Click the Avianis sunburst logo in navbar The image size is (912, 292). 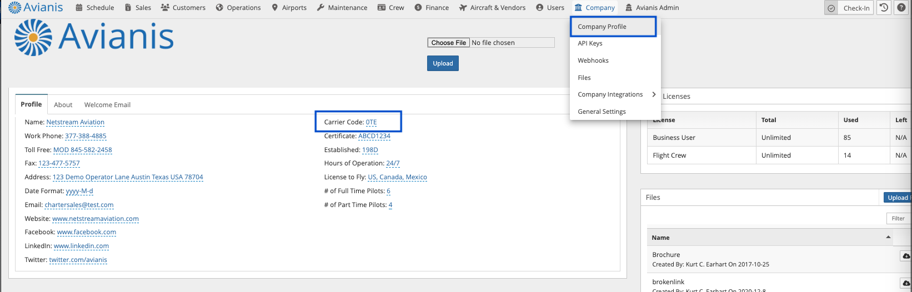pyautogui.click(x=14, y=7)
